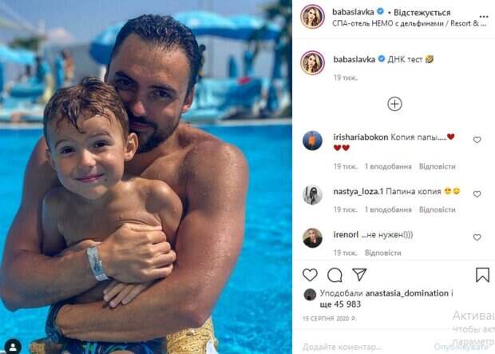495x354 pixels.
Task: Open irishariabokon's avatar
Action: pos(312,141)
